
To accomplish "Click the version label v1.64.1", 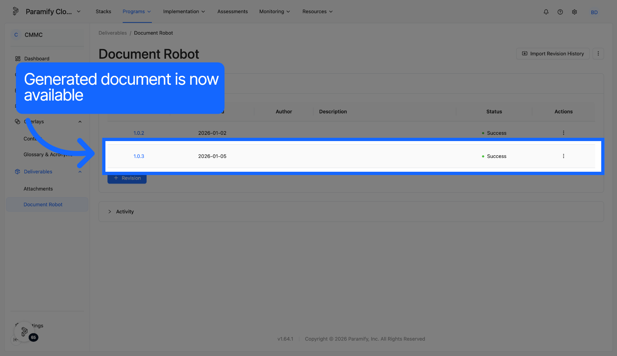I will (285, 339).
